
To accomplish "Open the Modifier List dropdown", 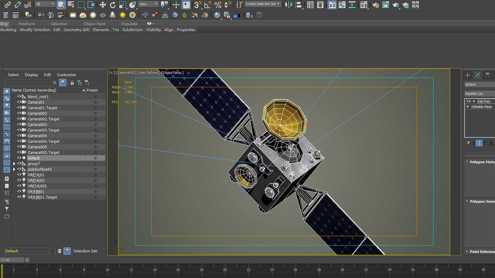I will coord(480,94).
